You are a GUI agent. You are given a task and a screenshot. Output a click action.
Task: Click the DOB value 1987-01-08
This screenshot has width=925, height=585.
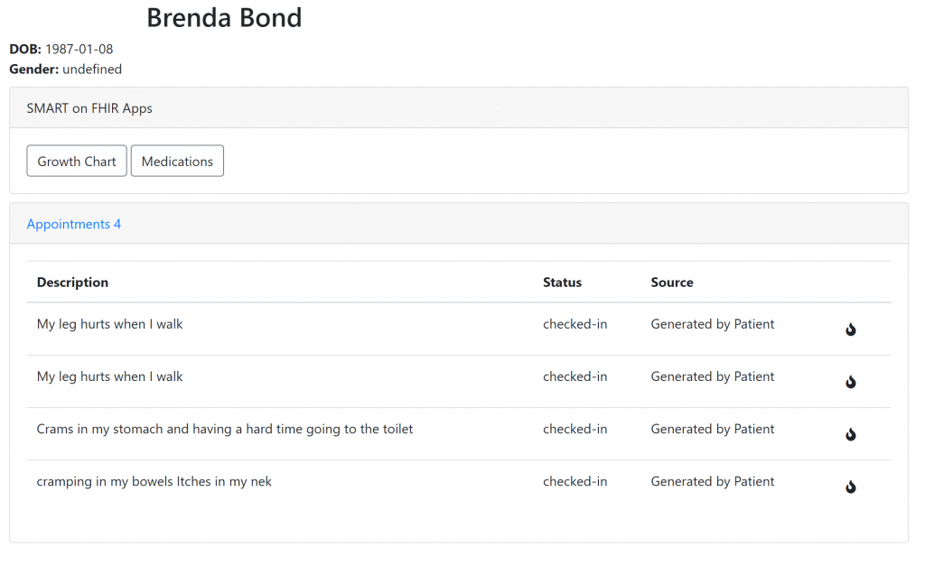coord(79,49)
